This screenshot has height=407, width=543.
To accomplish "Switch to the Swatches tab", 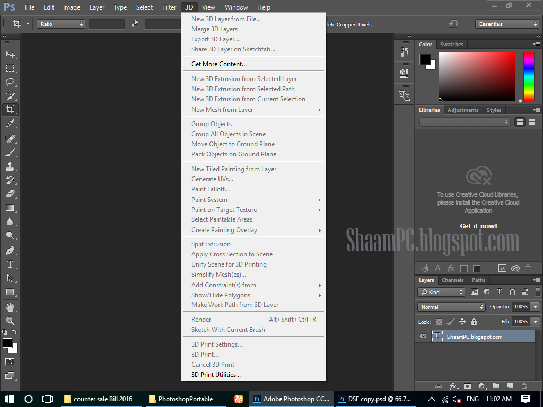I will [x=451, y=45].
